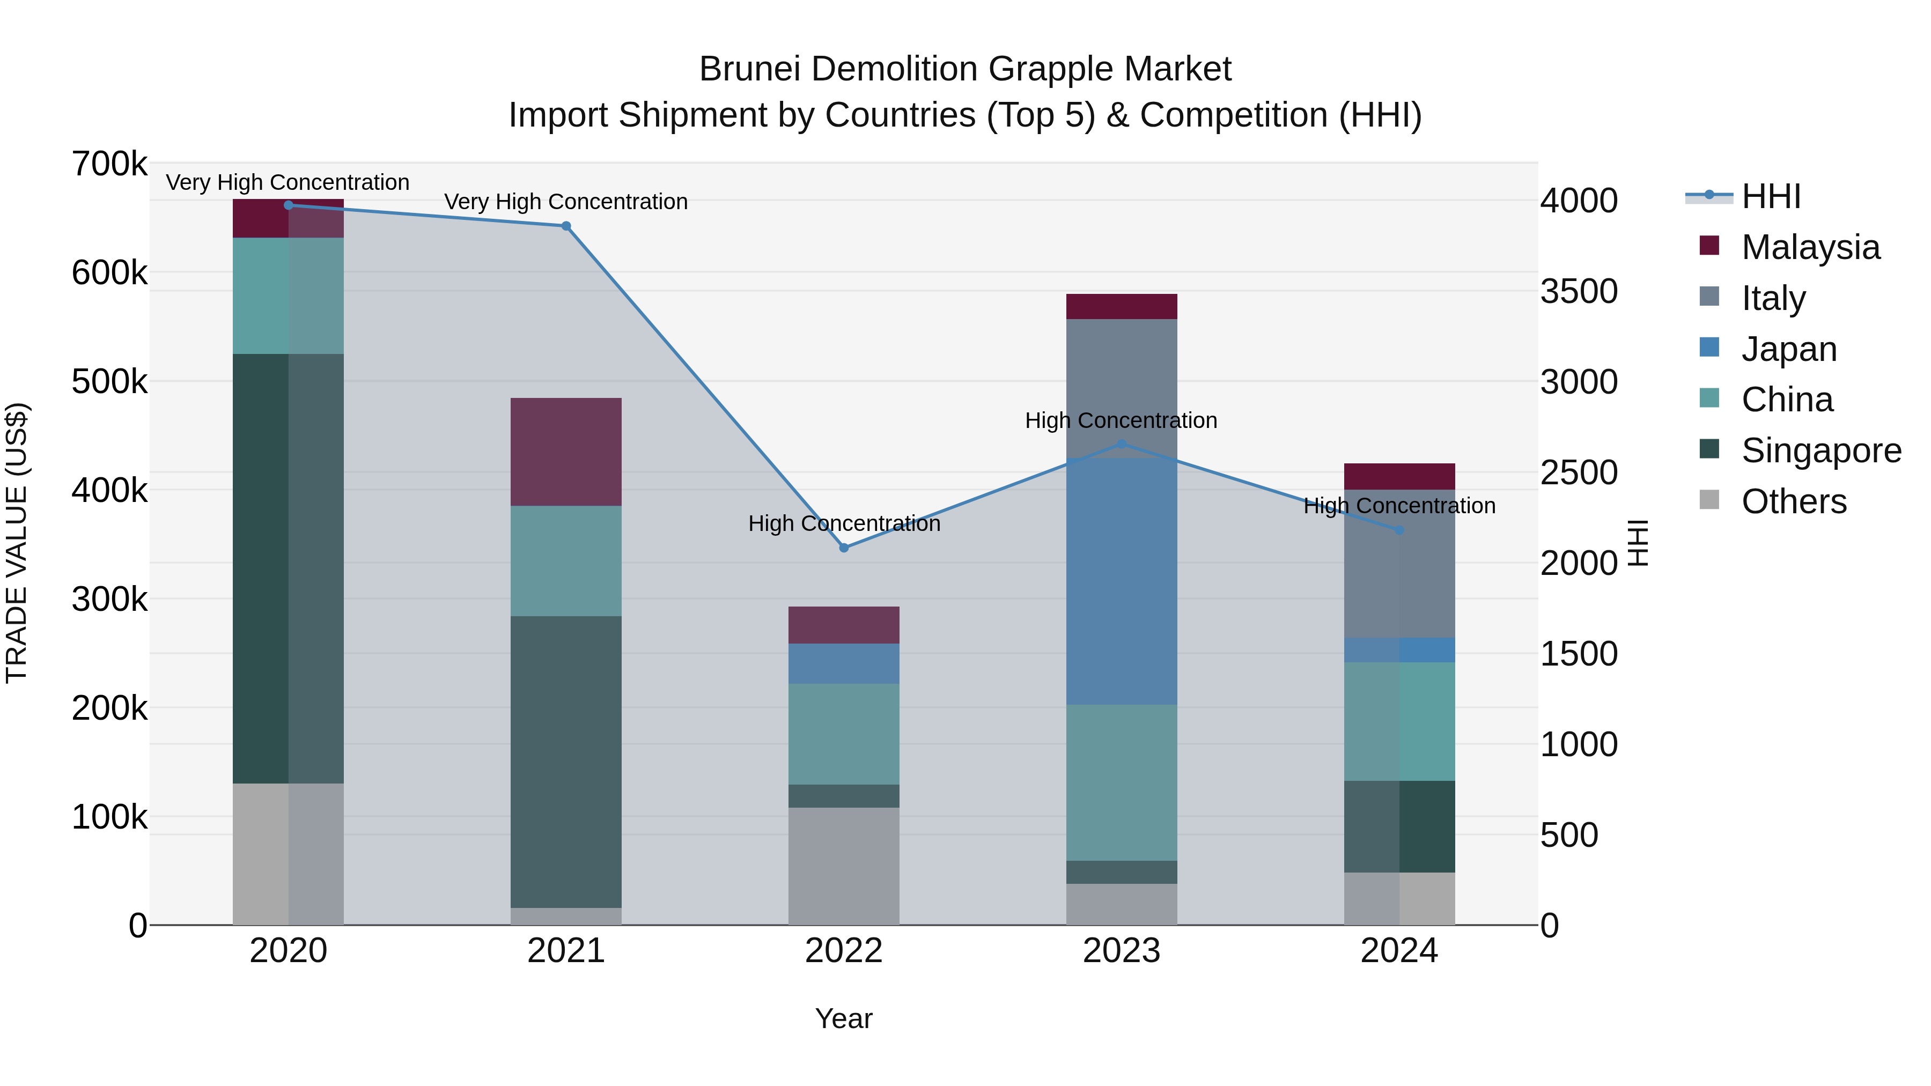Click the 2024 x-axis label
This screenshot has width=1931, height=1086.
(1399, 951)
